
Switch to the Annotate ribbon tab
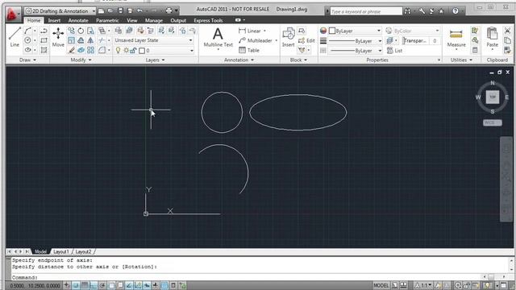(78, 20)
